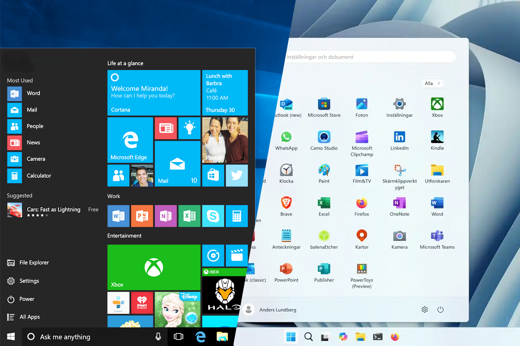The image size is (520, 346).
Task: Show All Apps in the Start menu
Action: 29,317
